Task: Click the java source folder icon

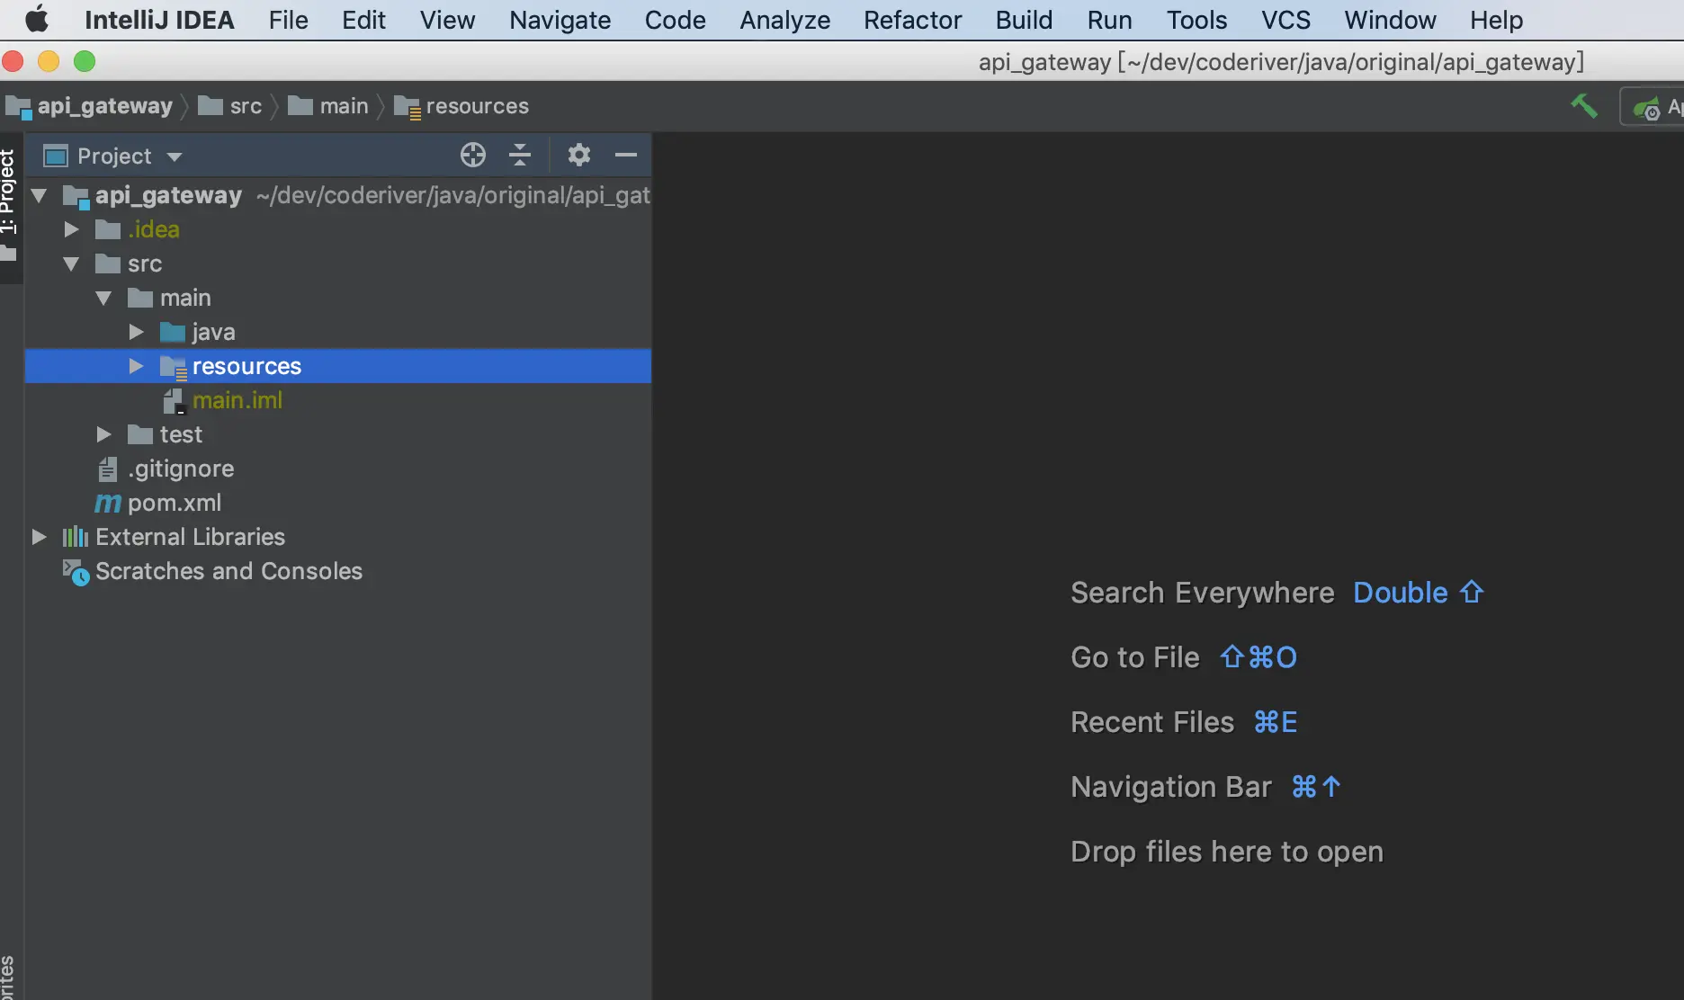Action: tap(173, 332)
